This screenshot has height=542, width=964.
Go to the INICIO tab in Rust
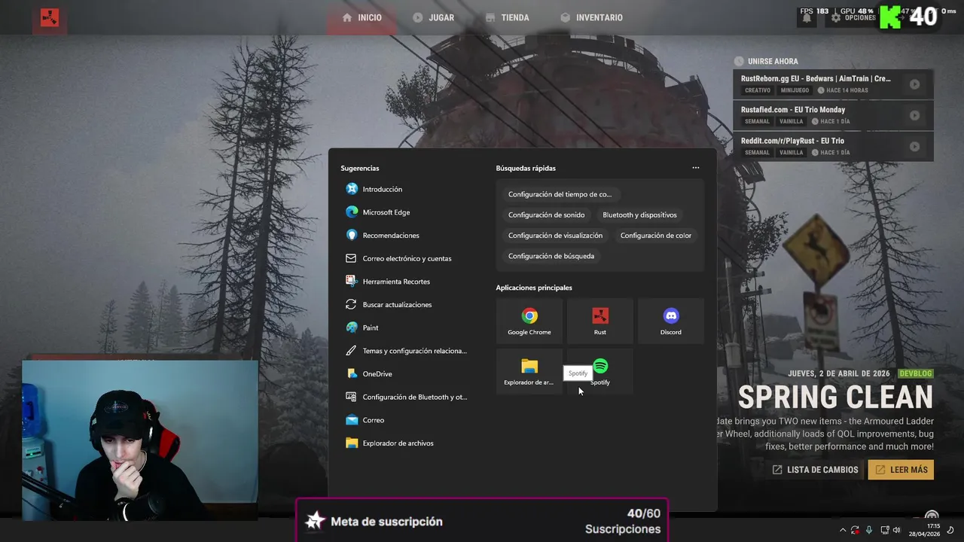[361, 17]
